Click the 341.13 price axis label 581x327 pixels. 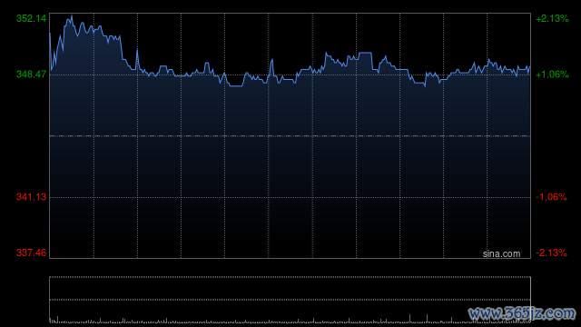[32, 197]
